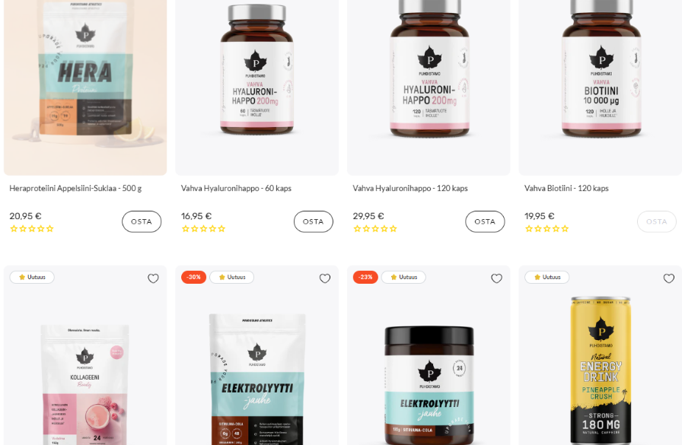Click the -30% discount badge
685x445 pixels.
193,278
